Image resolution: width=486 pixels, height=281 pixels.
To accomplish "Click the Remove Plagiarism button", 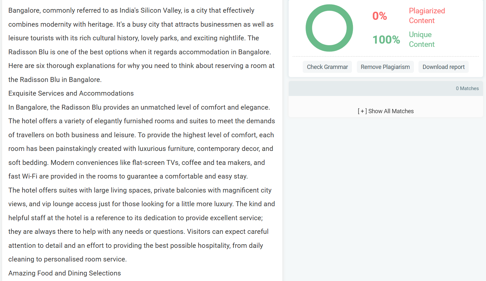I will (x=385, y=67).
